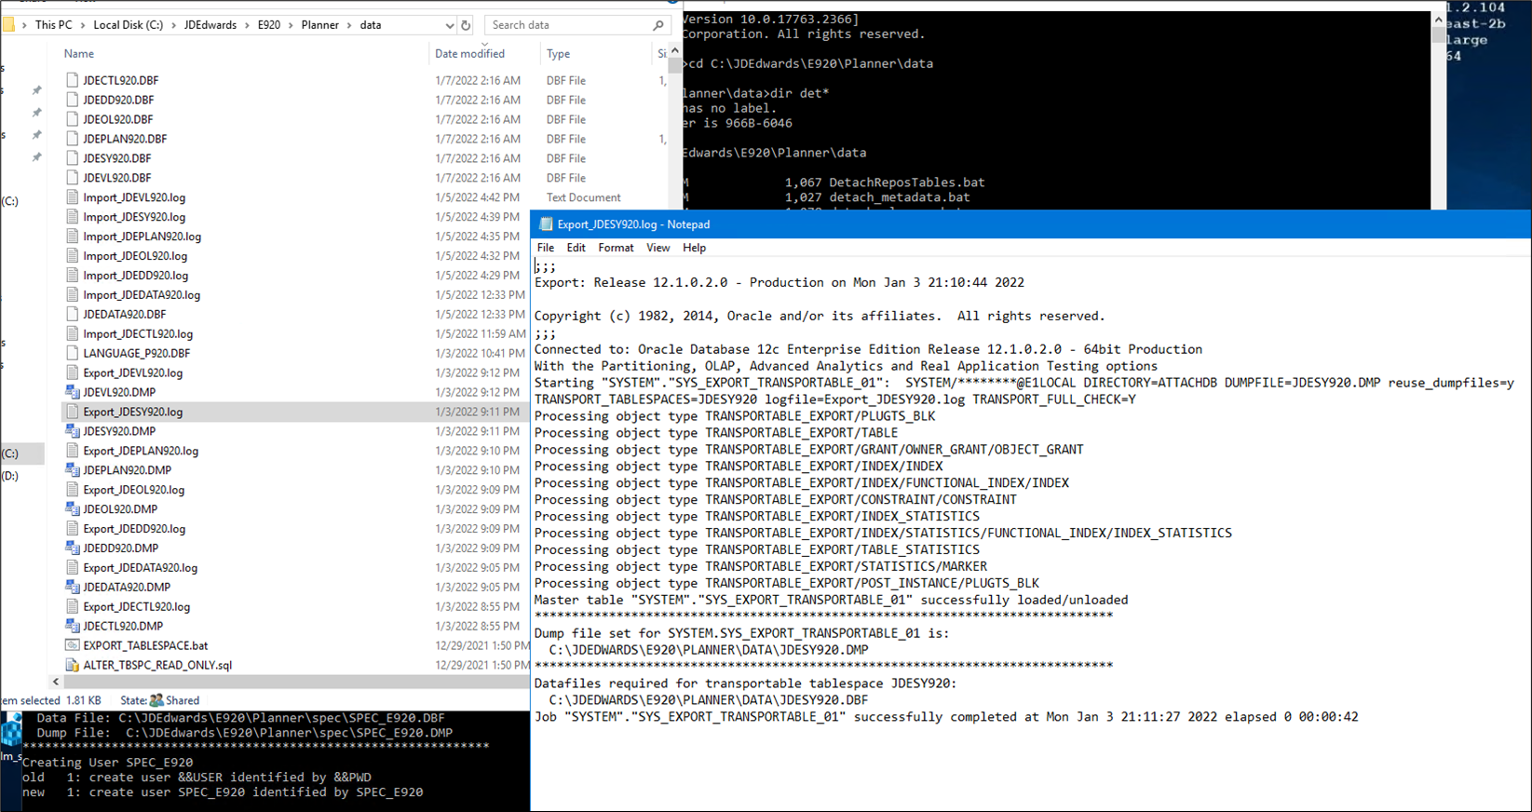
Task: Click the search magnifier icon in Explorer
Action: [x=658, y=25]
